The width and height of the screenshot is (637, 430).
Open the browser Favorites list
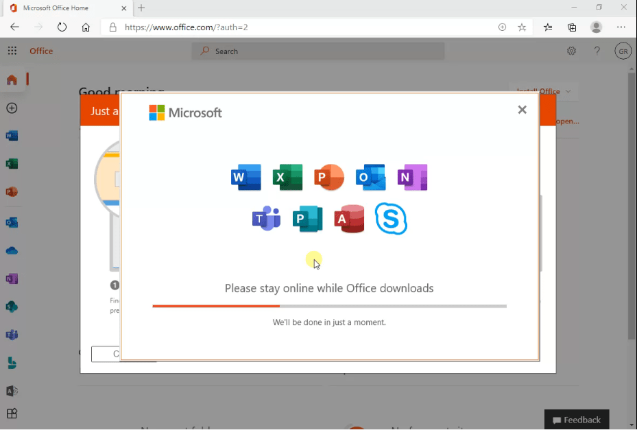(x=548, y=27)
